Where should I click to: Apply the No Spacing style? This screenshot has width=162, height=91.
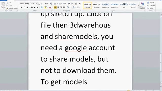96,6
